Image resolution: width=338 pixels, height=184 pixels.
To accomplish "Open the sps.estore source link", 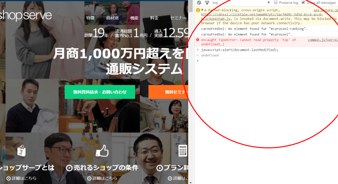I will tap(326, 10).
